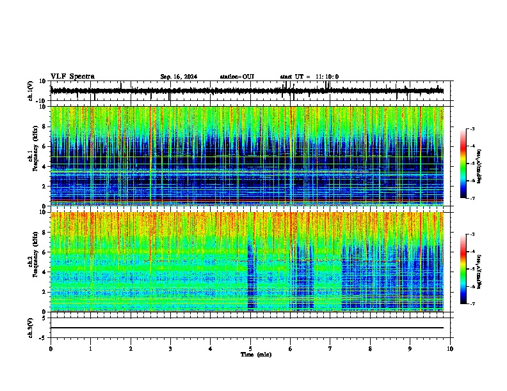Screen dimensions: 507x391
Task: Click time axis tick label '3'
Action: pyautogui.click(x=170, y=349)
